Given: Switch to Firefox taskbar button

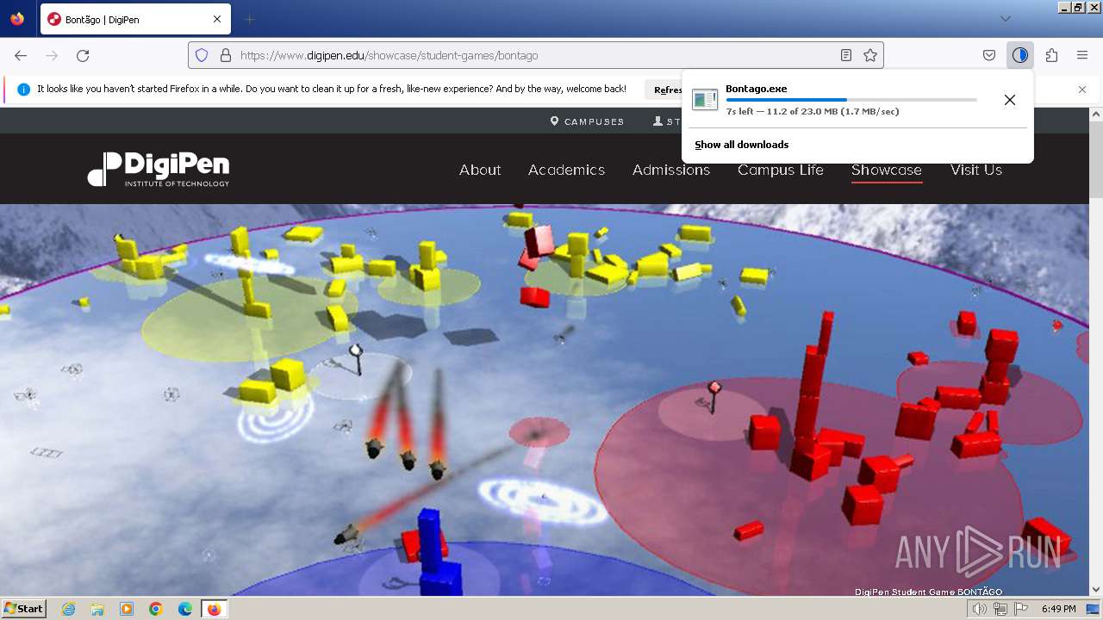Looking at the screenshot, I should 214,609.
